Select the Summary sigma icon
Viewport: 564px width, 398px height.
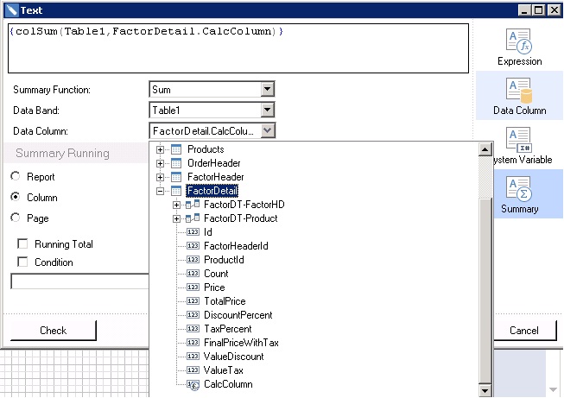[519, 188]
